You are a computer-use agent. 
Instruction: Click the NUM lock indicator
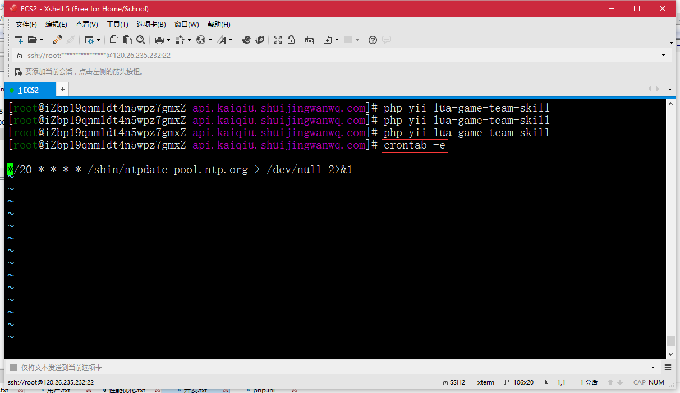(x=656, y=382)
